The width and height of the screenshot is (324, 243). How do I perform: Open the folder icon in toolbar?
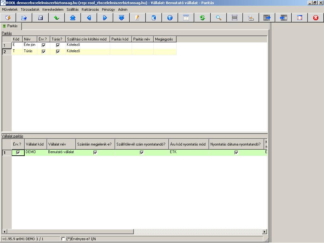tap(24, 18)
